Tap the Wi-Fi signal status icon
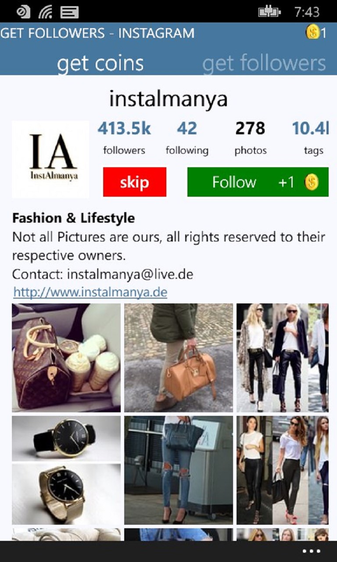This screenshot has width=337, height=562. [45, 12]
